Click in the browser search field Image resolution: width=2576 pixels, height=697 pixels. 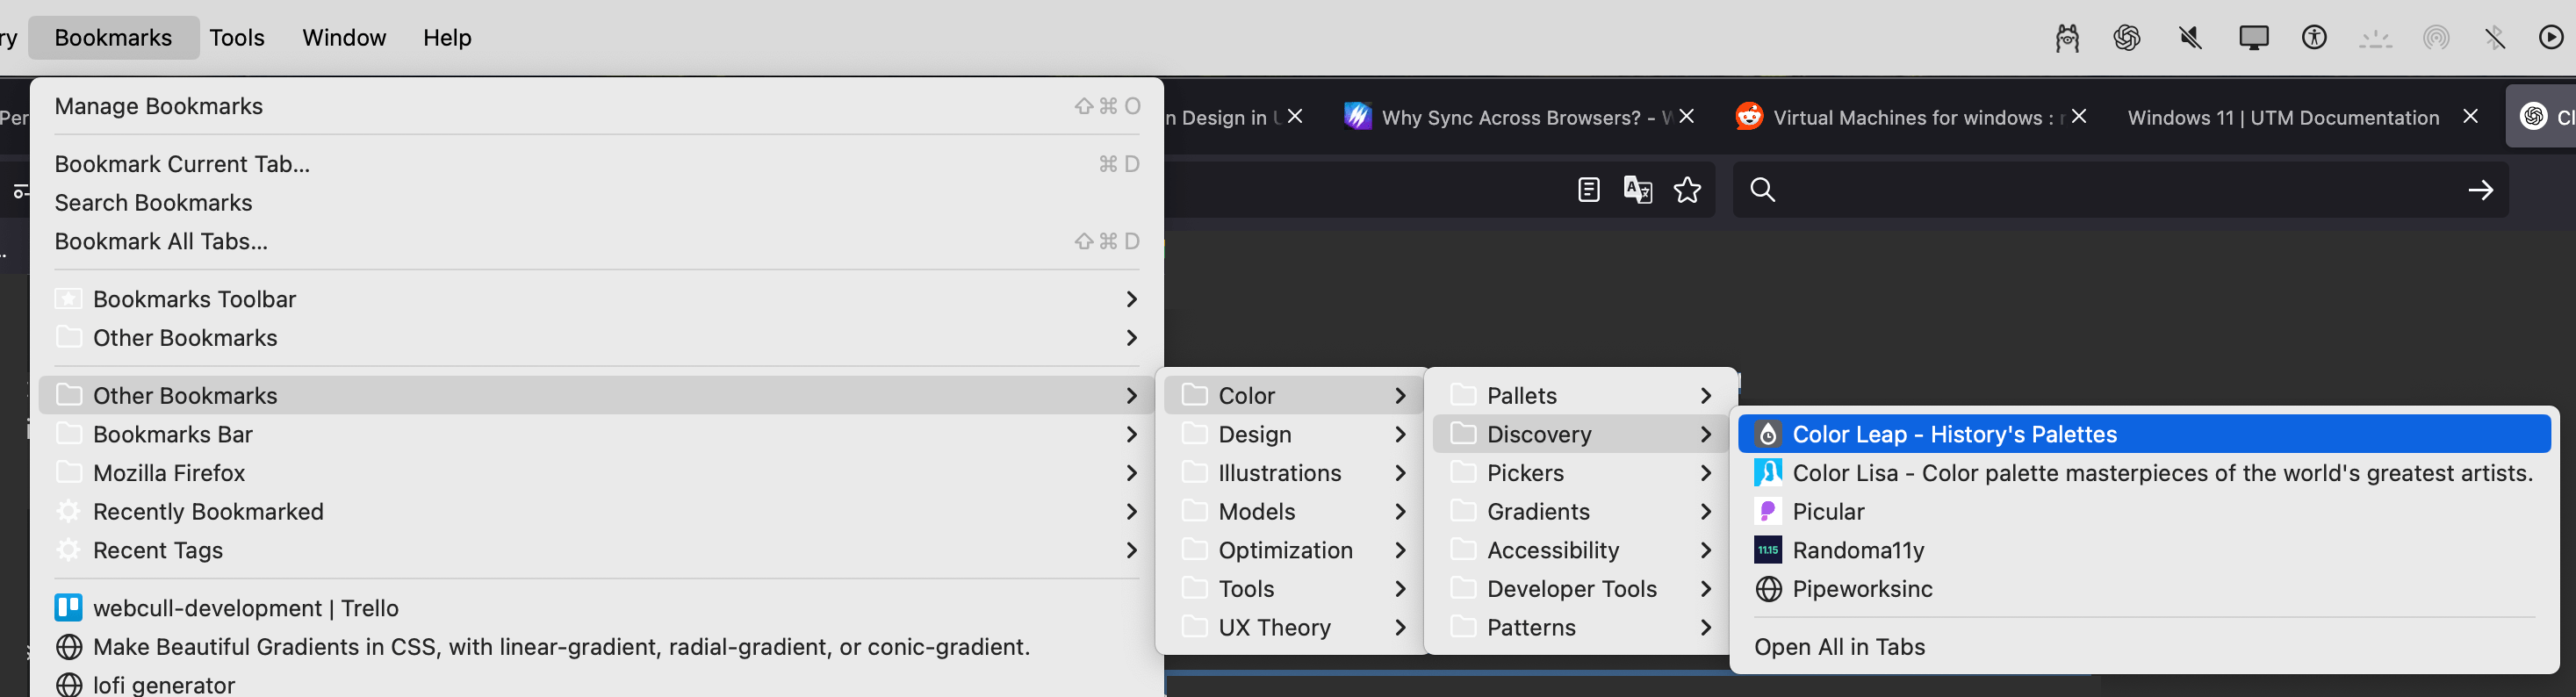[2120, 190]
